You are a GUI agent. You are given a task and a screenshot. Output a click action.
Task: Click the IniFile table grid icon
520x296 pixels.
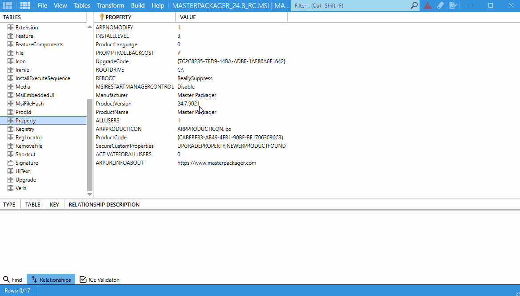tap(10, 70)
